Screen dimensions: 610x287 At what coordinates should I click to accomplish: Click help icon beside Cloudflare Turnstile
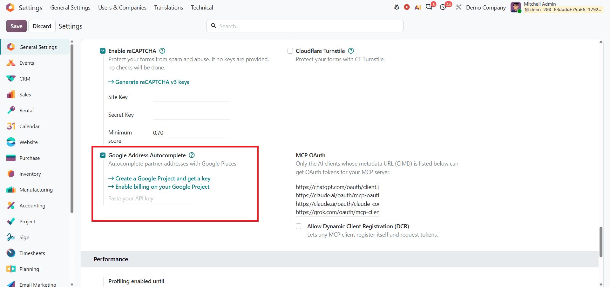click(x=351, y=51)
